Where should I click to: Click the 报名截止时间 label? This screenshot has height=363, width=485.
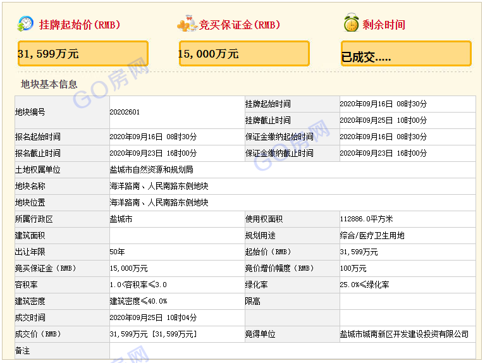[38, 153]
